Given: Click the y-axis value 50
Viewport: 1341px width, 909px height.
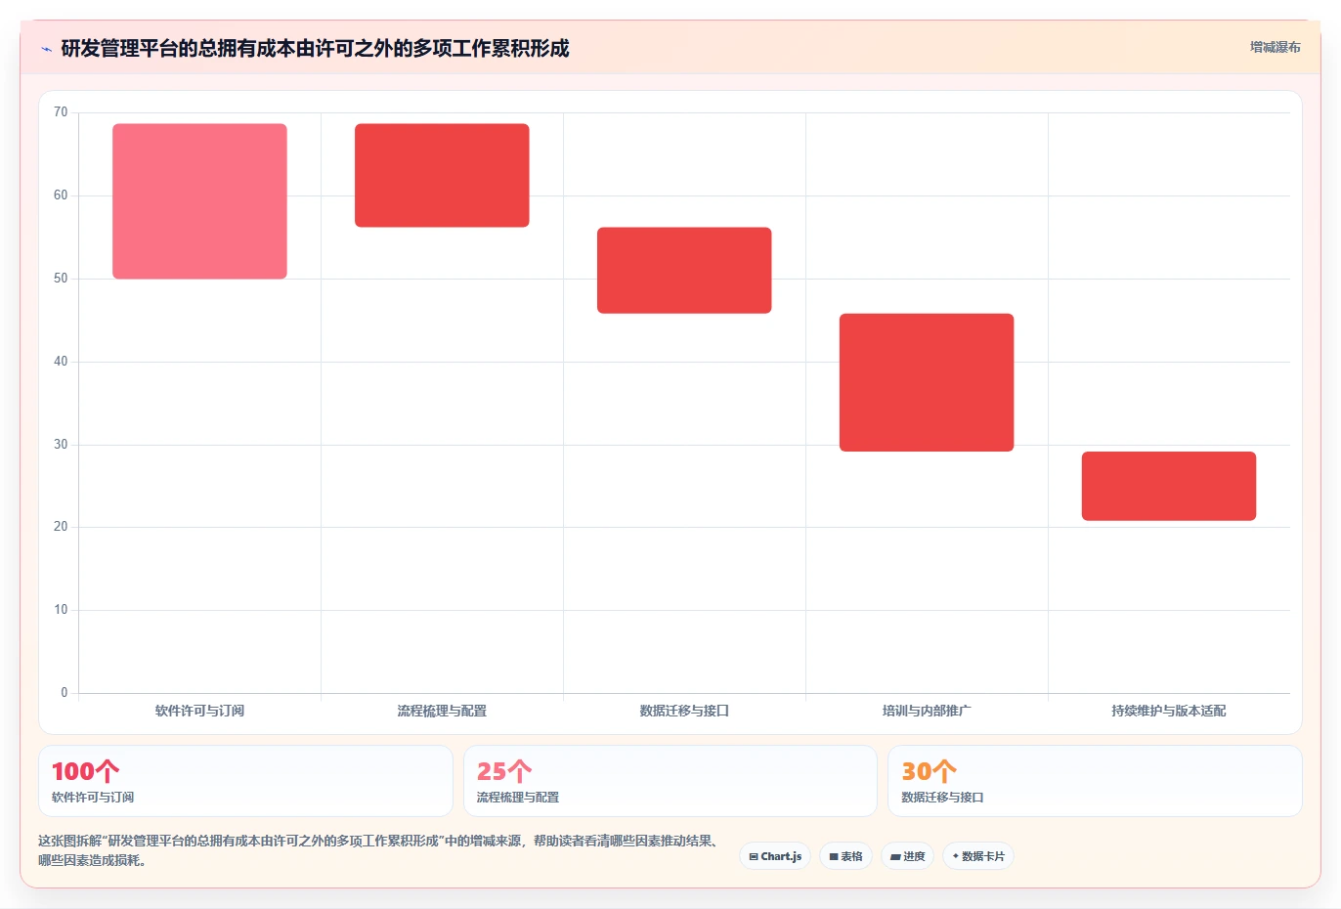Looking at the screenshot, I should pos(61,279).
